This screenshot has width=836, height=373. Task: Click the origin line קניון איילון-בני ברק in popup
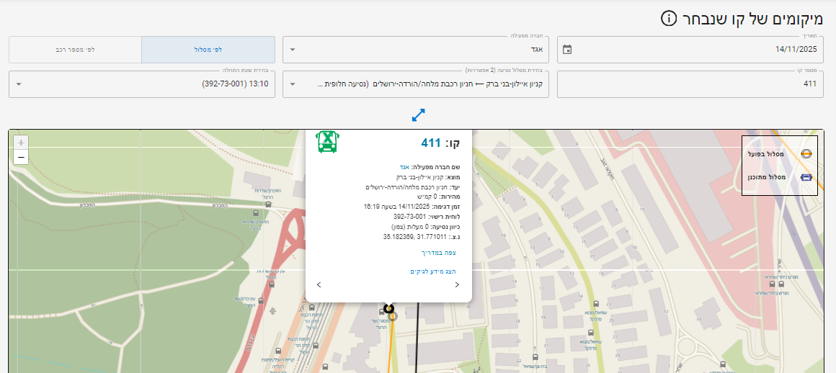[428, 177]
